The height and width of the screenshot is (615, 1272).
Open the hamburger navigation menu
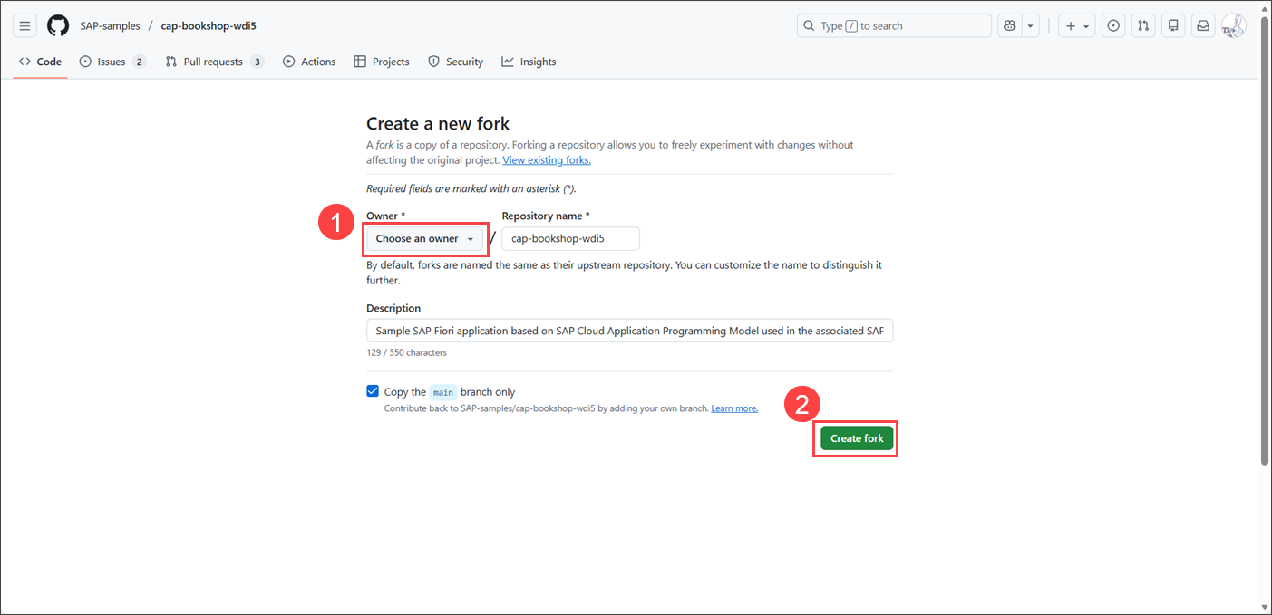pyautogui.click(x=25, y=26)
